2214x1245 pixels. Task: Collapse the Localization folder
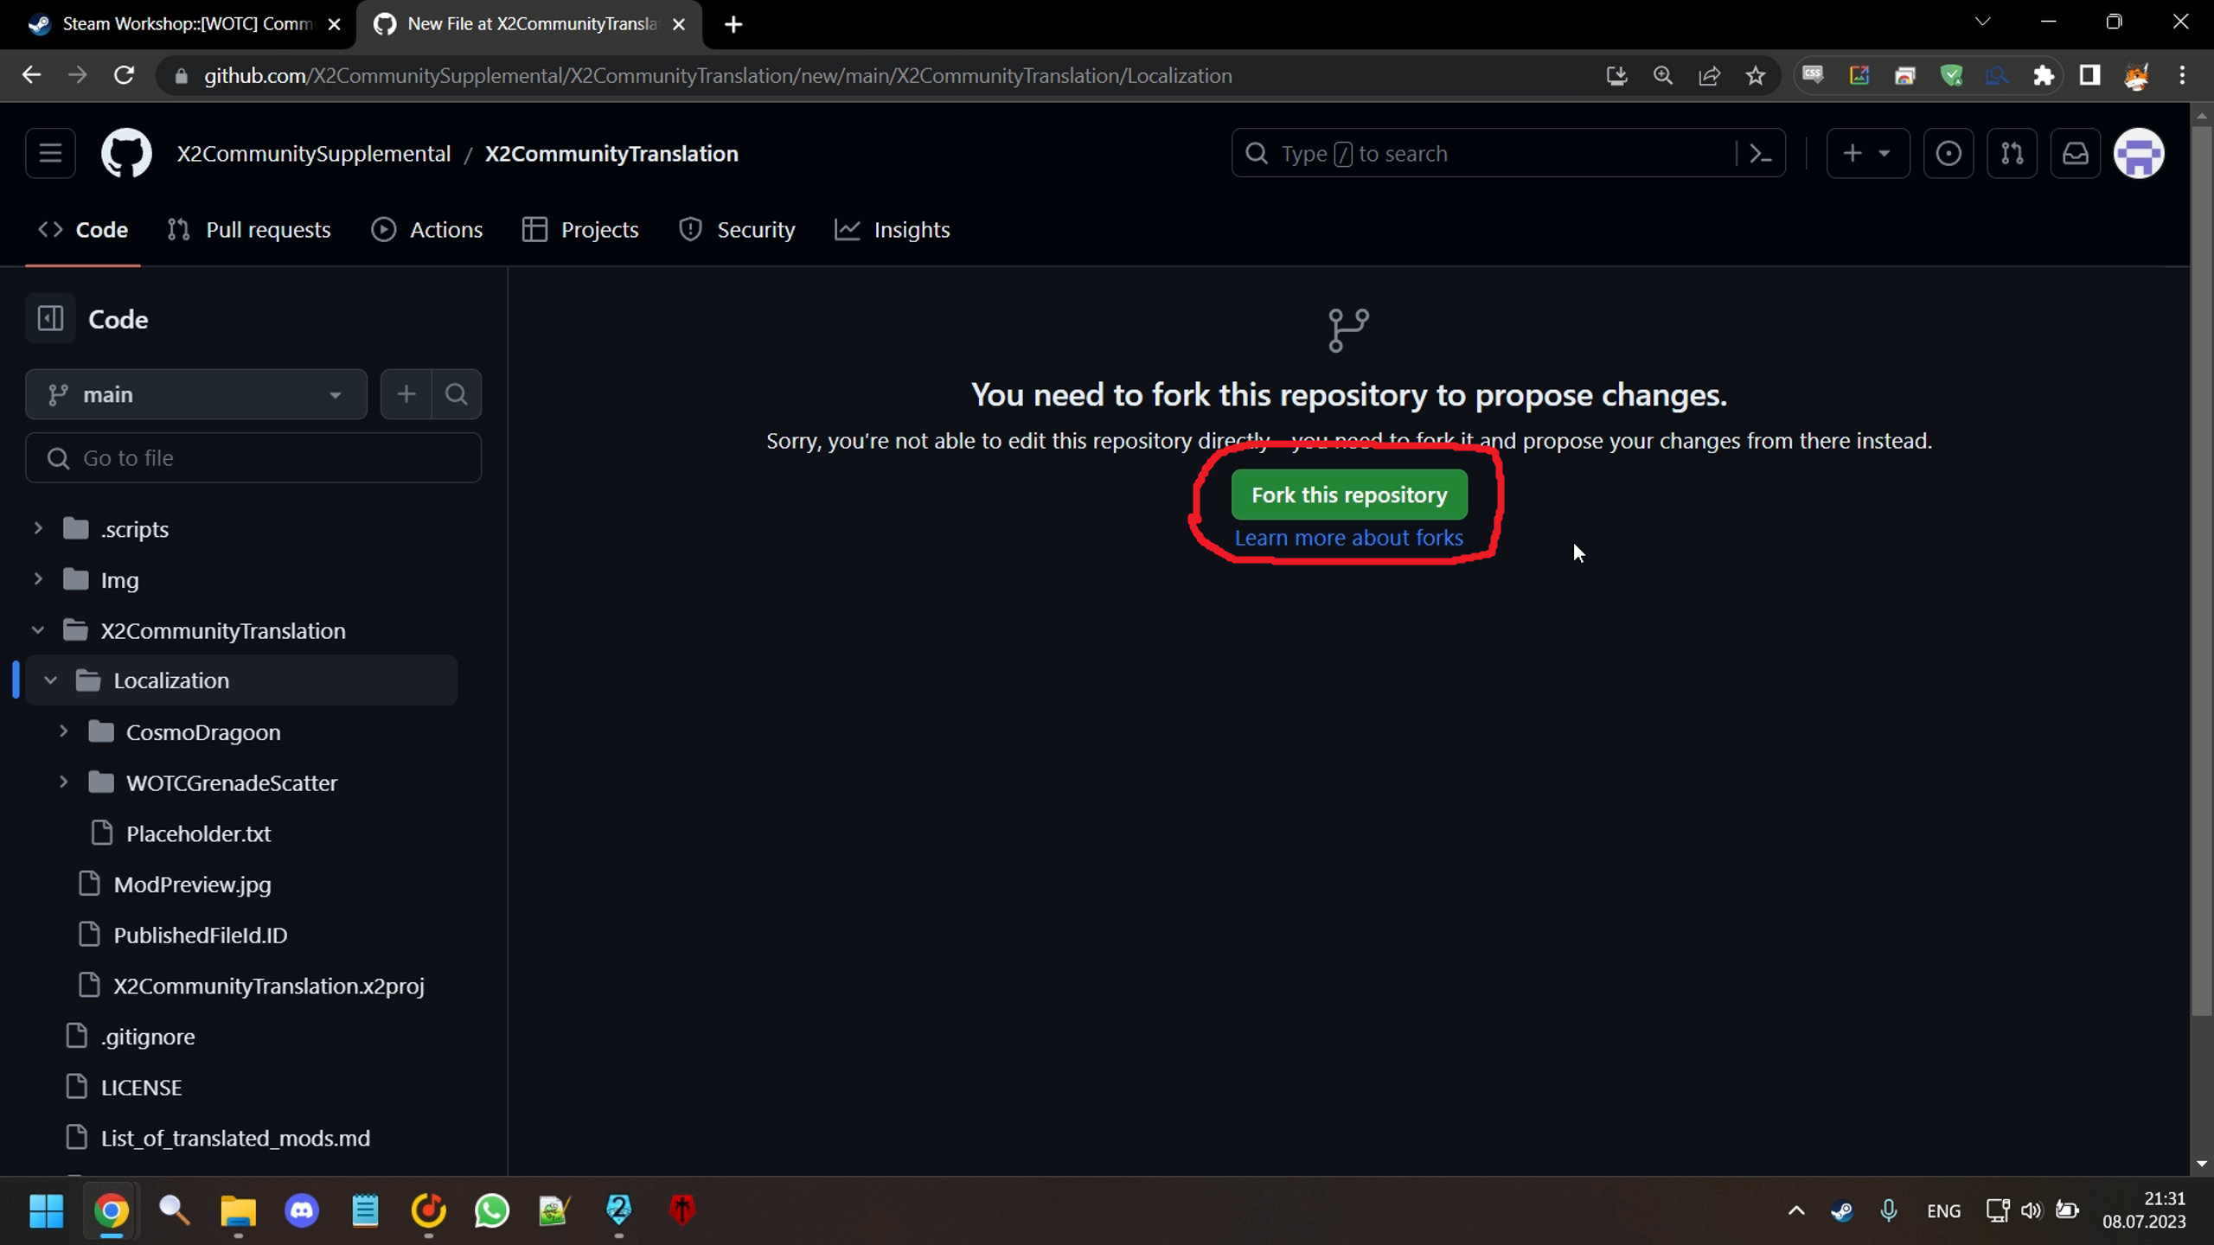pos(50,680)
